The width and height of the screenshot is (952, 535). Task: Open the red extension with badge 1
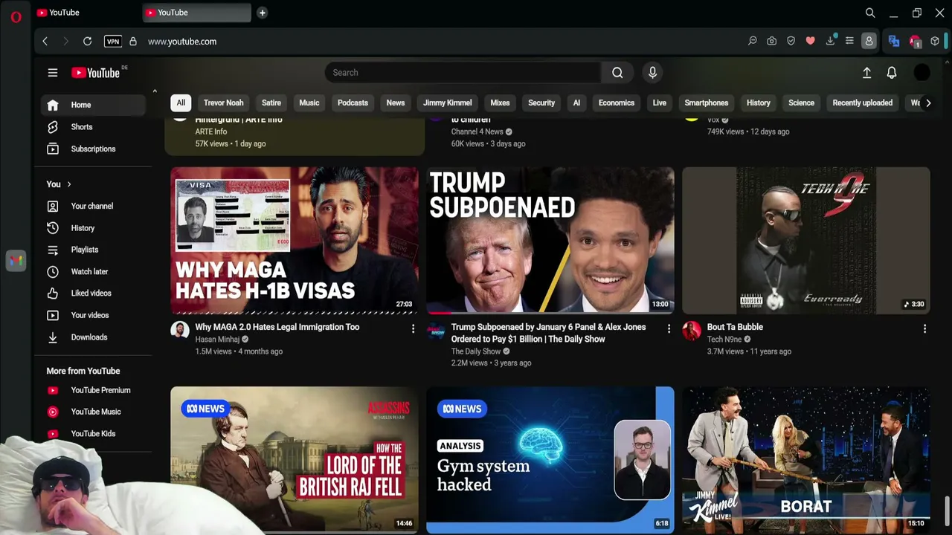pyautogui.click(x=915, y=42)
